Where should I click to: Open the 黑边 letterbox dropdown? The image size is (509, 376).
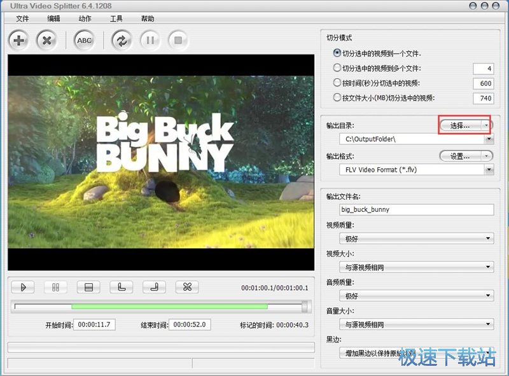click(x=417, y=353)
